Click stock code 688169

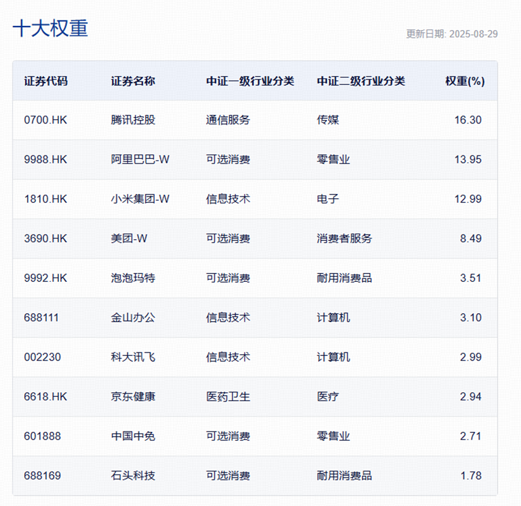click(43, 476)
